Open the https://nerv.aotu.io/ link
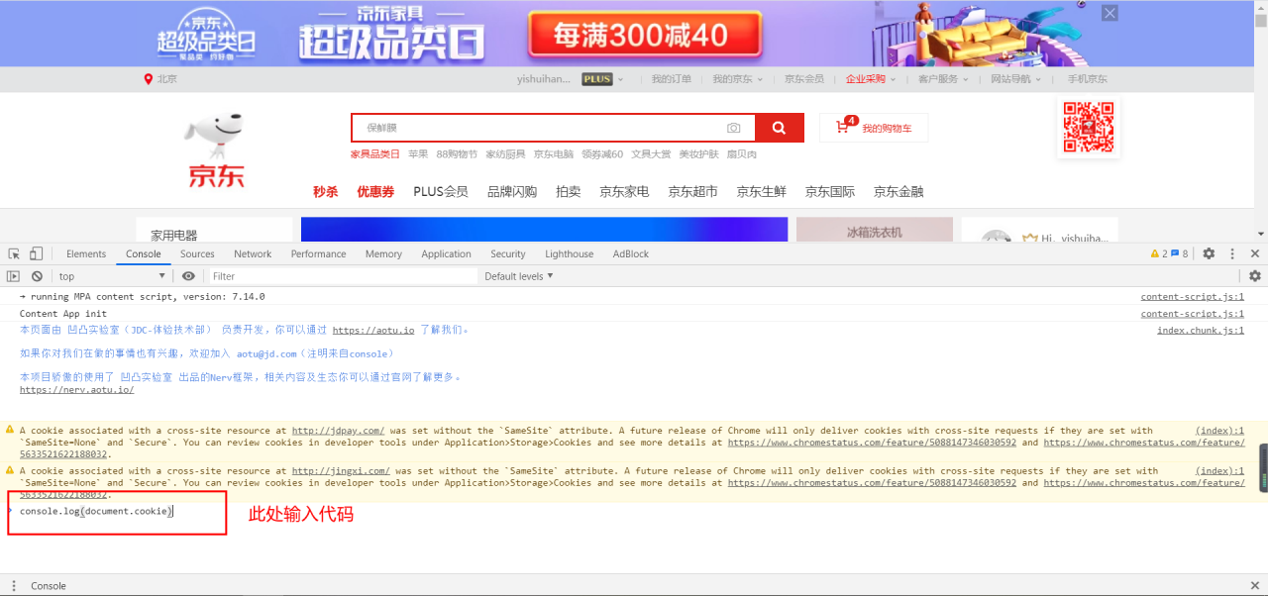This screenshot has width=1268, height=596. tap(76, 390)
